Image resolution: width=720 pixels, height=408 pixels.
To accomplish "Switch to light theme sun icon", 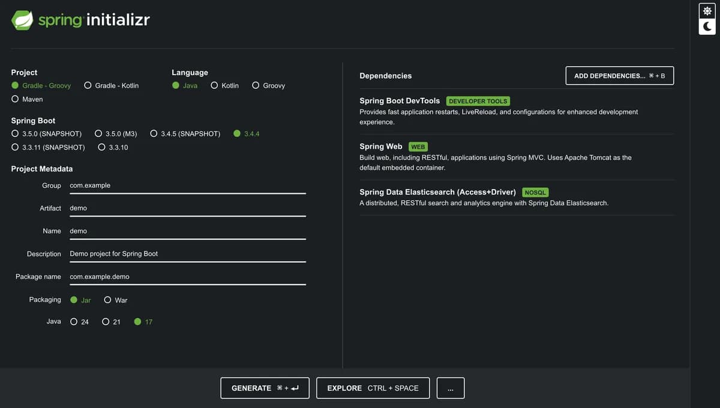I will tap(707, 11).
